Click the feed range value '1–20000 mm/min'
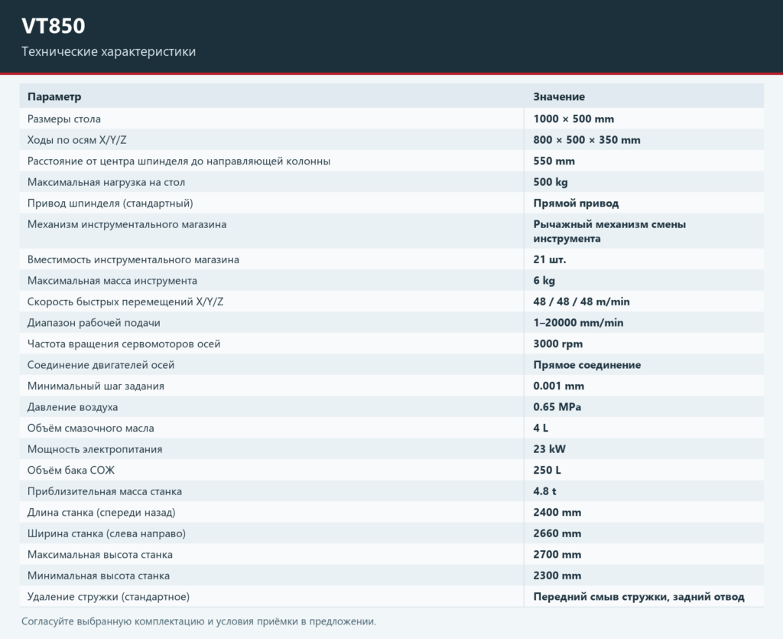 point(578,323)
